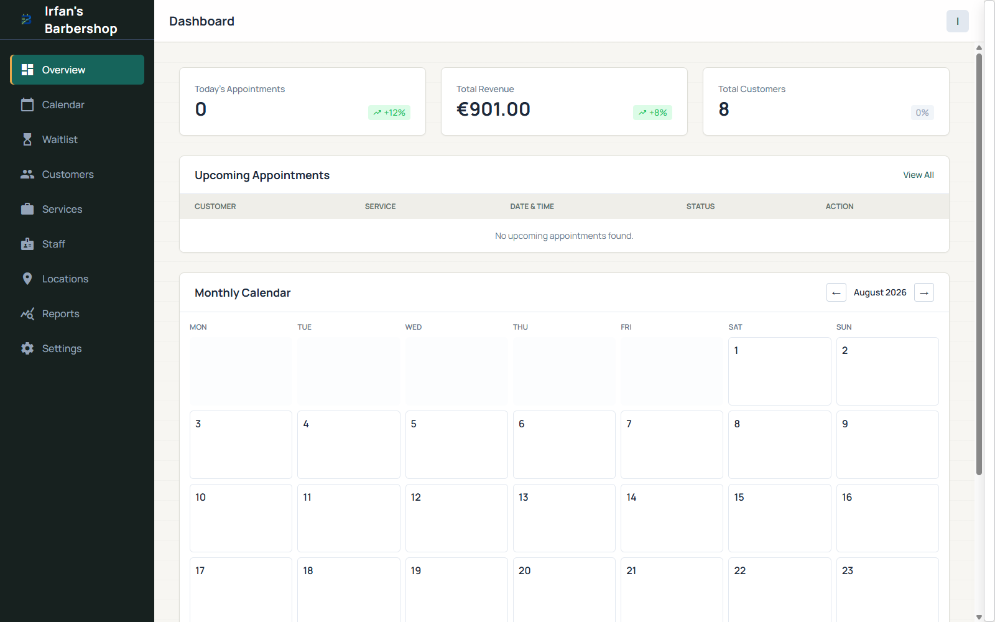Select August 3 calendar cell

point(241,445)
